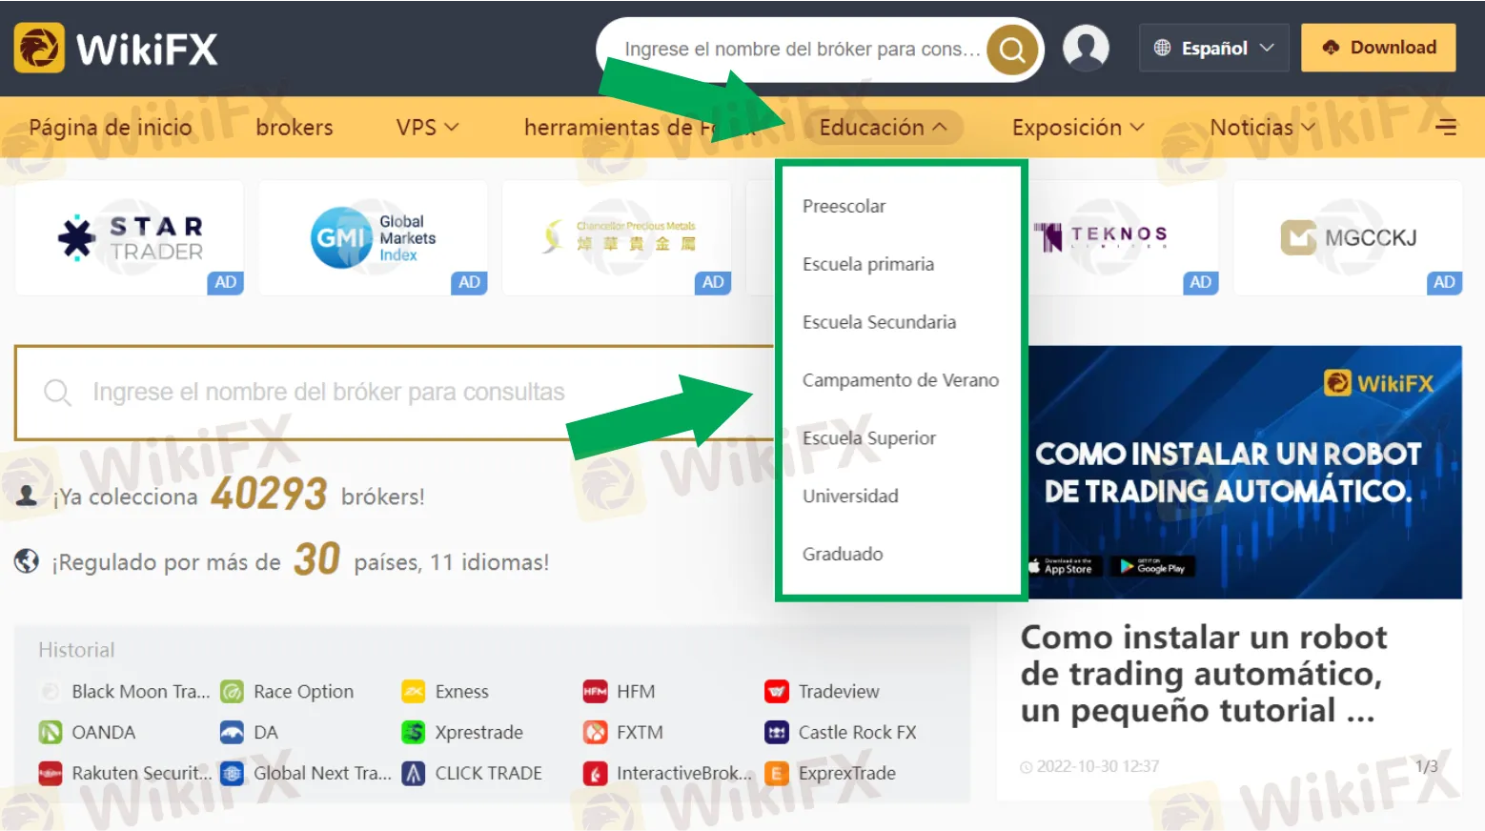The height and width of the screenshot is (831, 1485).
Task: Collapse the Educación dropdown menu
Action: pyautogui.click(x=883, y=127)
